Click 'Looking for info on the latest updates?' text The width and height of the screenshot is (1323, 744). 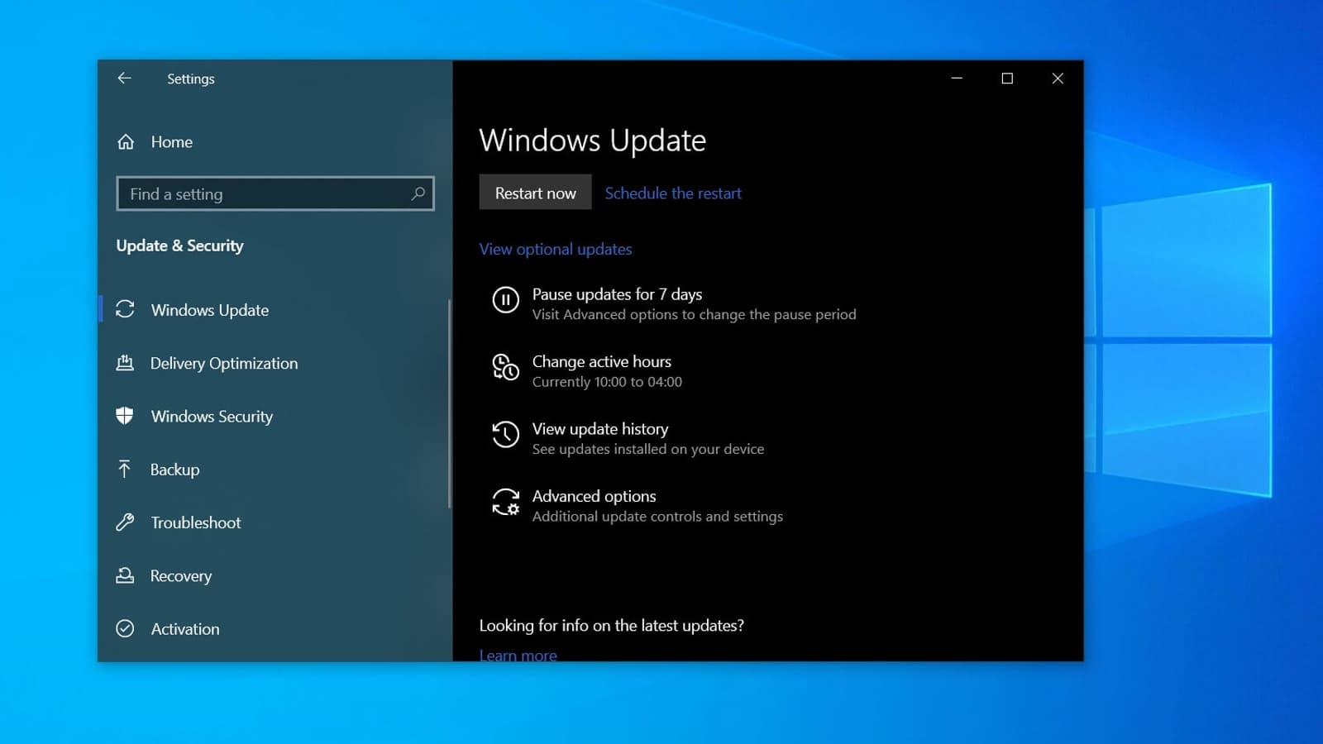click(612, 626)
